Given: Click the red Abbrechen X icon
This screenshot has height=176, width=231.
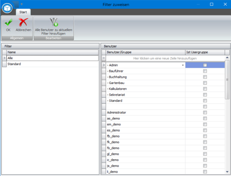Looking at the screenshot, I should [x=23, y=22].
